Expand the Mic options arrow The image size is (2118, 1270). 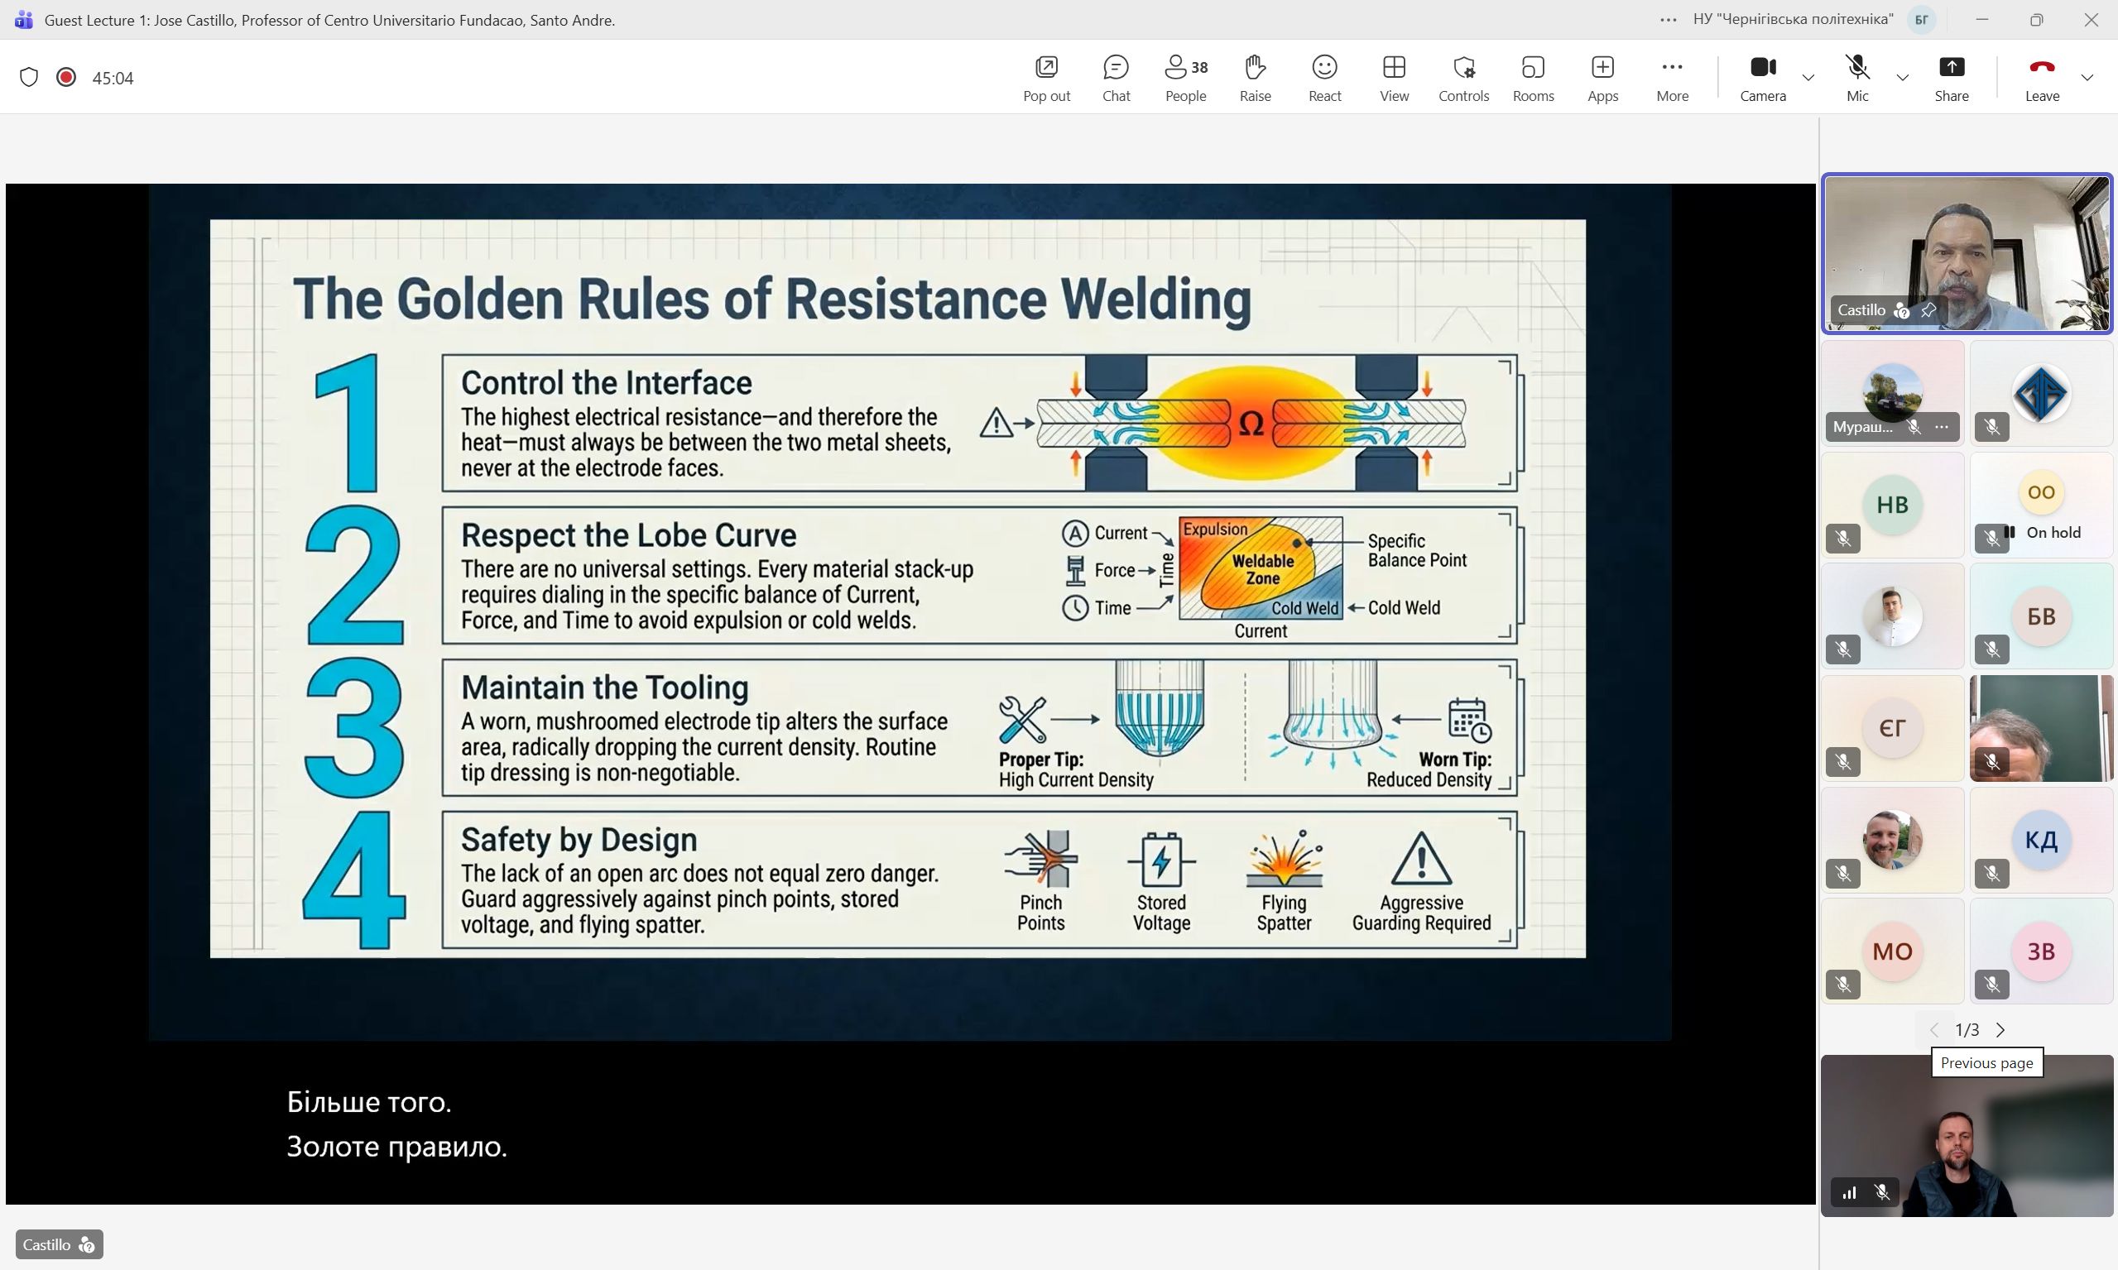tap(1902, 78)
